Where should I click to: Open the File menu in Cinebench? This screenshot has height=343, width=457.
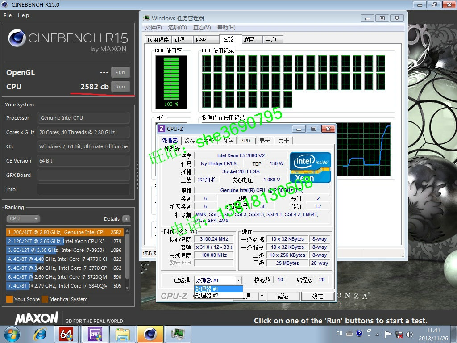(x=8, y=15)
